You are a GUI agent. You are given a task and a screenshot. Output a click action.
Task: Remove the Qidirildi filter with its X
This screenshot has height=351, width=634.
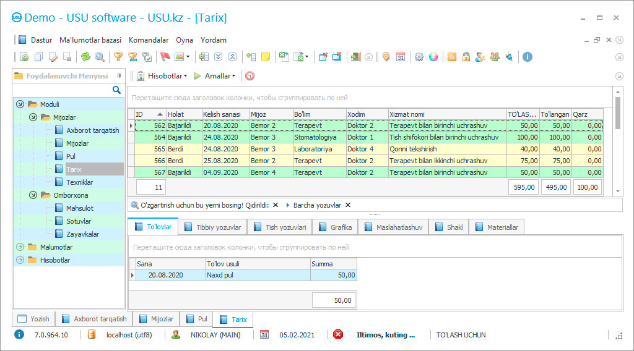276,205
